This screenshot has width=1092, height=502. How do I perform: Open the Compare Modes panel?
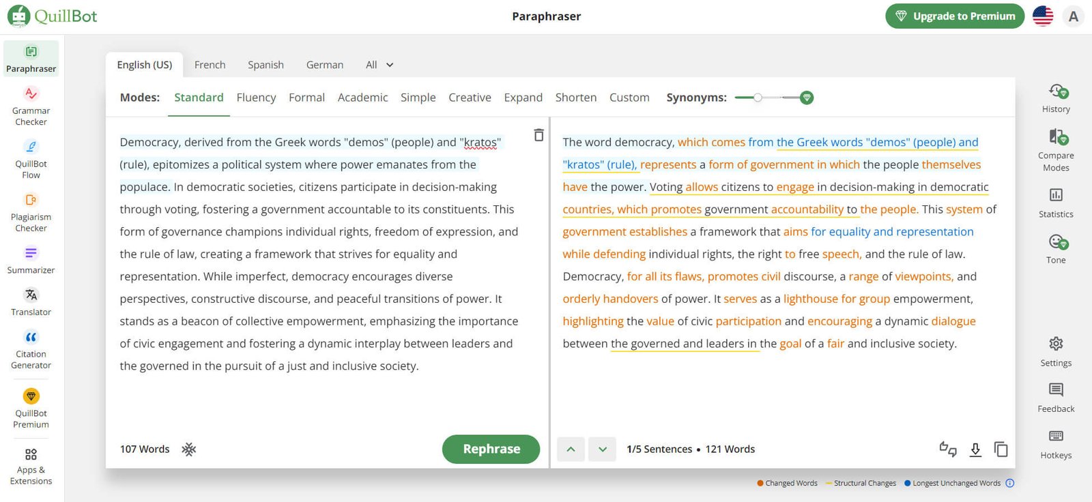1056,150
